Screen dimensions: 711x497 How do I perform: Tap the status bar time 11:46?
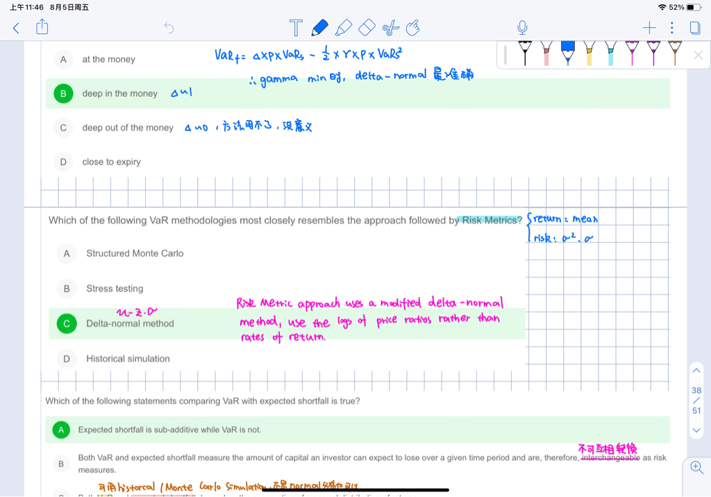[x=27, y=7]
